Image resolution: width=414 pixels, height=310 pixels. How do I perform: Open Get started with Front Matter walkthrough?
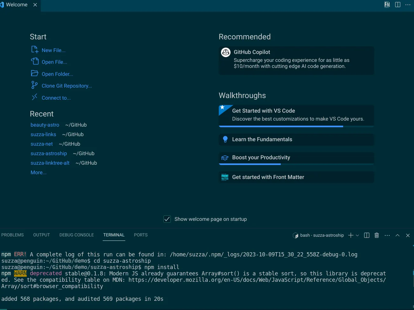(x=296, y=177)
